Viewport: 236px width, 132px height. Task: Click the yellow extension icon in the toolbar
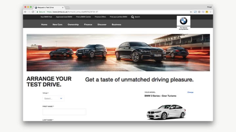pyautogui.click(x=207, y=12)
